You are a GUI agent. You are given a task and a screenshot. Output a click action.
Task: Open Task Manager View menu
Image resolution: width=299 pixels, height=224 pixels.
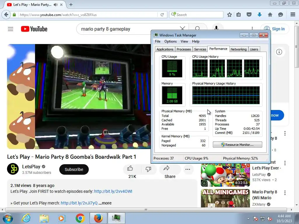pyautogui.click(x=184, y=41)
